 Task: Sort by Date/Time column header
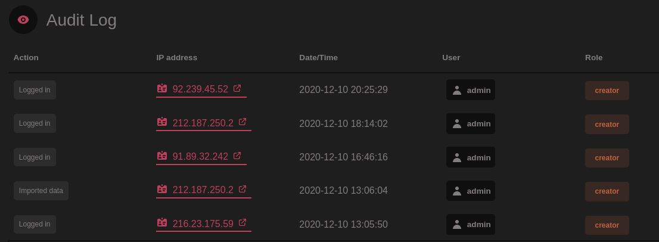coord(318,58)
